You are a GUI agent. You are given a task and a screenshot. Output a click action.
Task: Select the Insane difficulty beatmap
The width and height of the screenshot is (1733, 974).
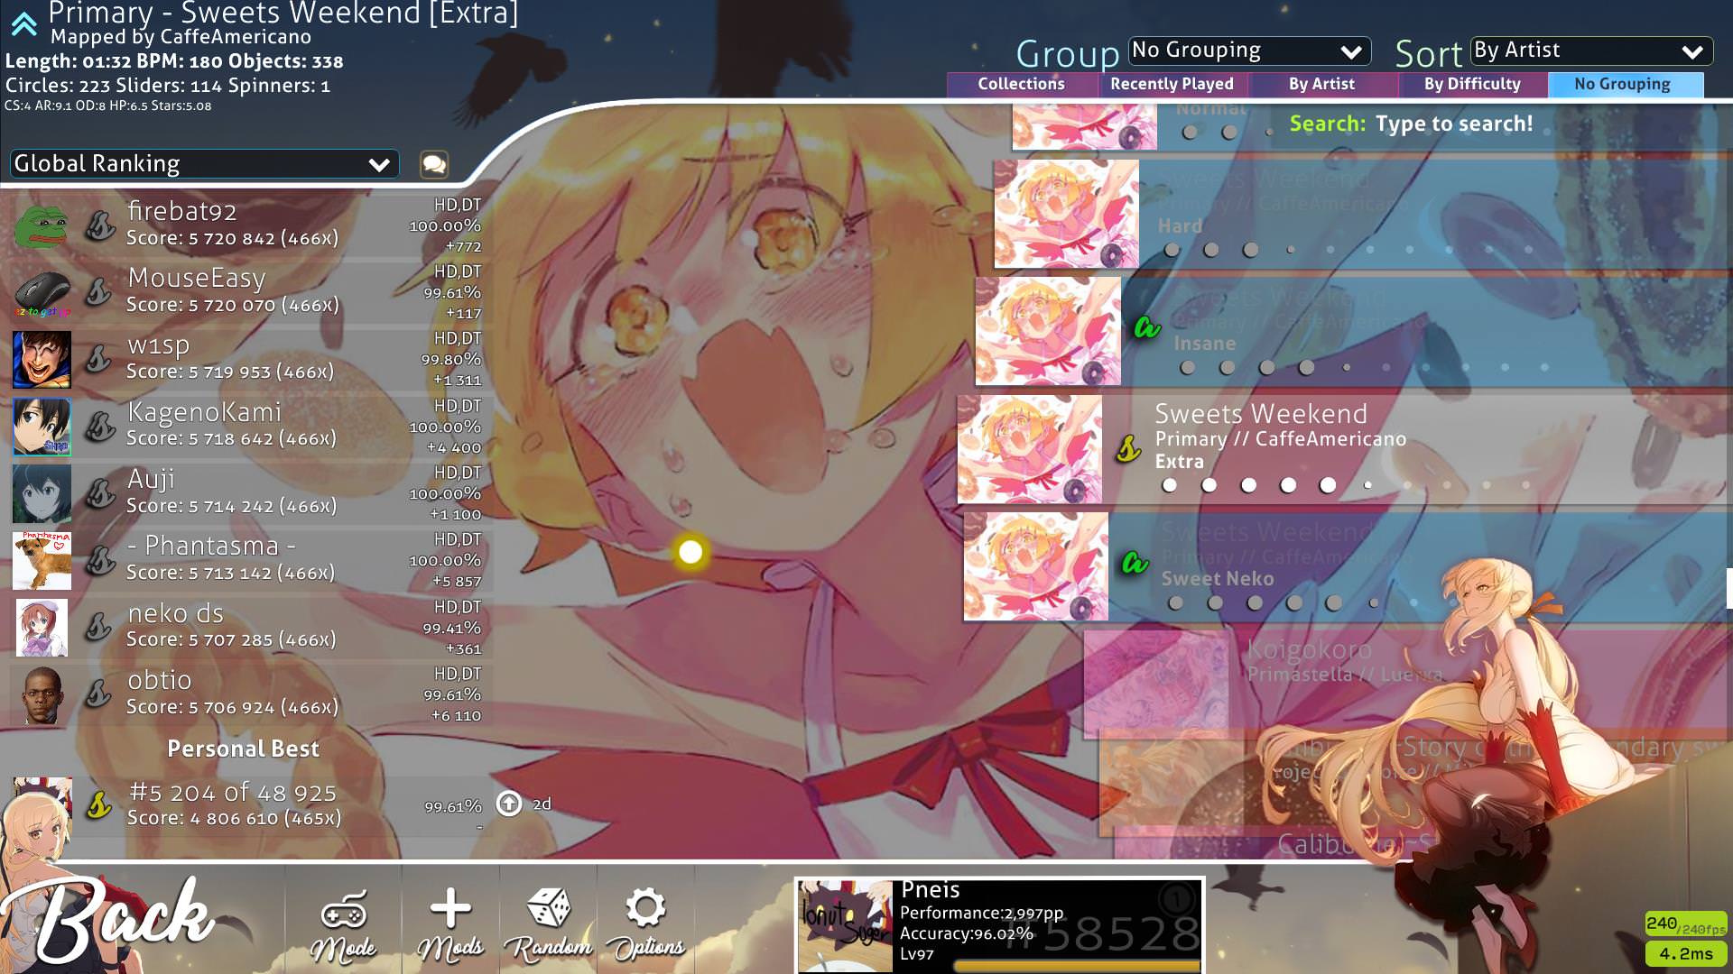[1354, 331]
